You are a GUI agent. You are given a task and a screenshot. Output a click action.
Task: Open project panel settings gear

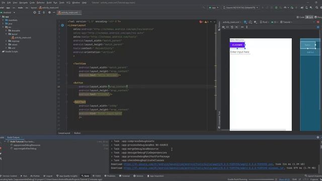(49, 13)
